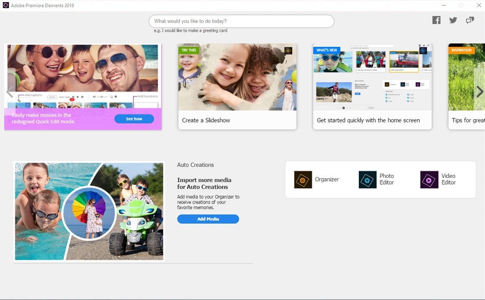
Task: Click inside the search question field
Action: 241,21
